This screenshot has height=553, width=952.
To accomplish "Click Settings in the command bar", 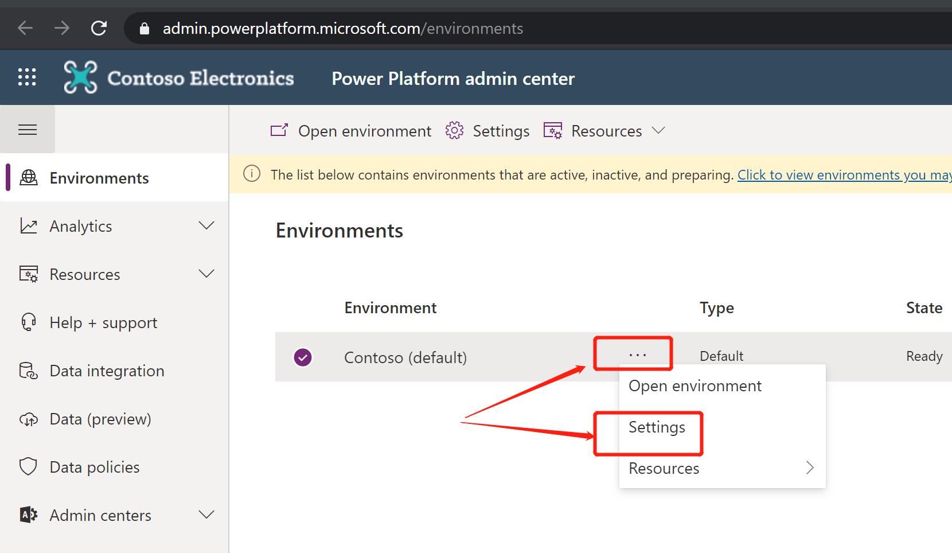I will coord(487,131).
